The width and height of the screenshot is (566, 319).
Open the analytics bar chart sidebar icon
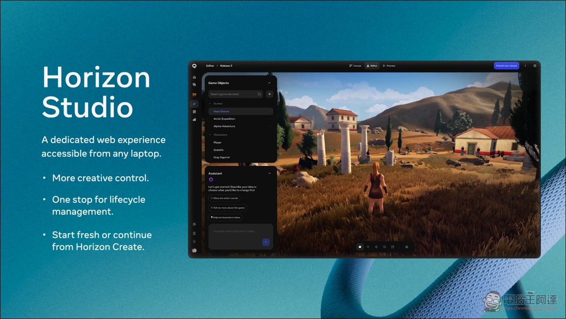pos(194,119)
